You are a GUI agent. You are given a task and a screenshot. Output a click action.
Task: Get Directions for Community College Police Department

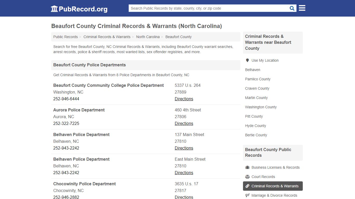pyautogui.click(x=184, y=99)
